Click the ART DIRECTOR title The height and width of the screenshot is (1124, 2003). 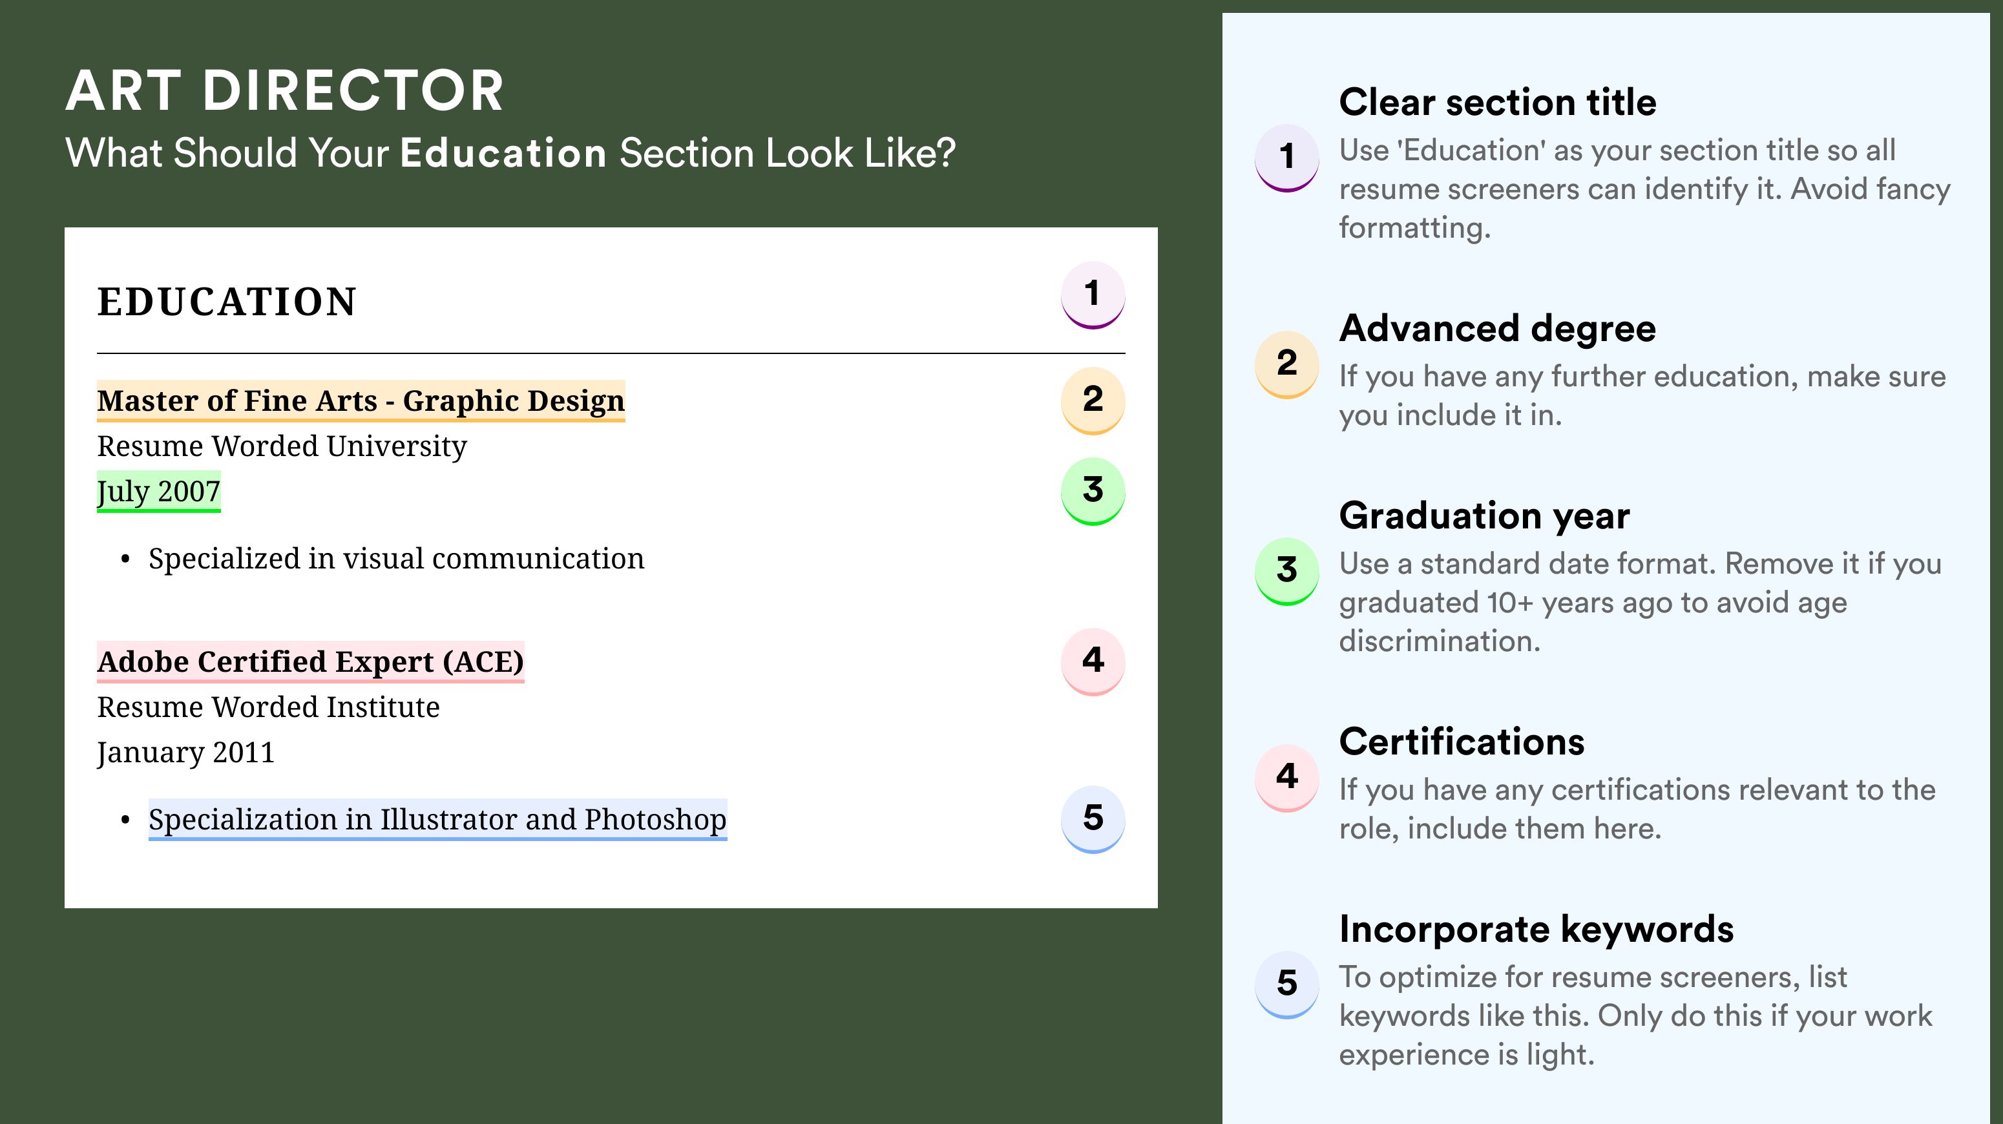click(286, 90)
